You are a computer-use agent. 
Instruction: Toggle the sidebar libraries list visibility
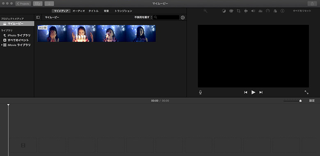click(x=38, y=18)
